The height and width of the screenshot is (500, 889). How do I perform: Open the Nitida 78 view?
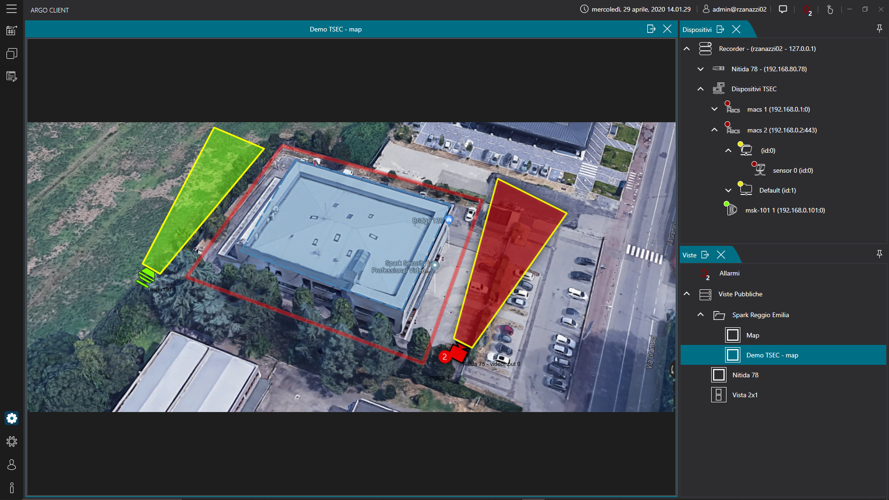coord(747,375)
